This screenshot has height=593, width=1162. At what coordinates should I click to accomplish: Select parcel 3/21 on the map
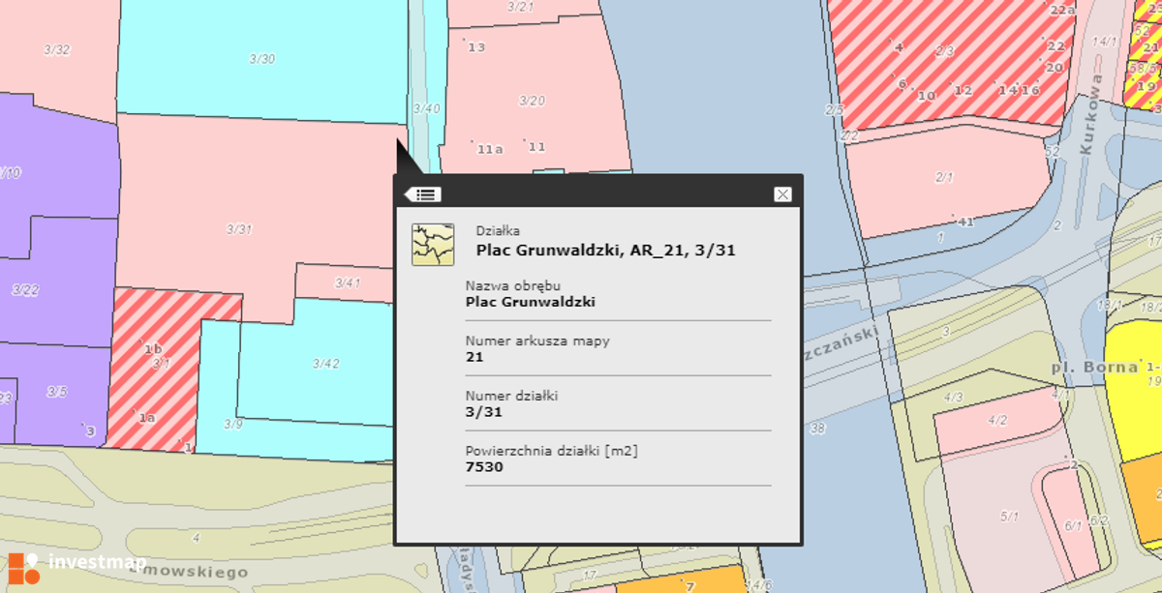[521, 7]
